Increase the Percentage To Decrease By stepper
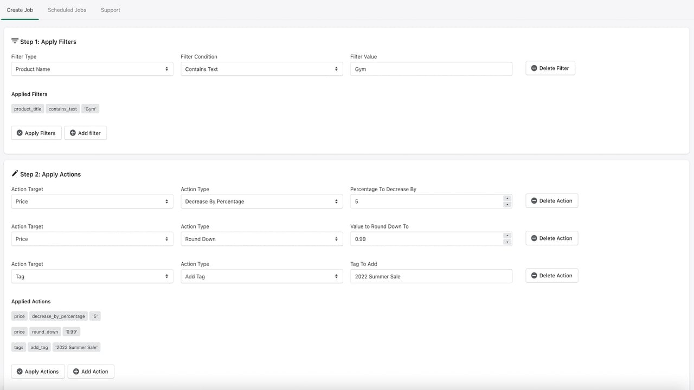Viewport: 694px width, 390px height. click(x=507, y=198)
